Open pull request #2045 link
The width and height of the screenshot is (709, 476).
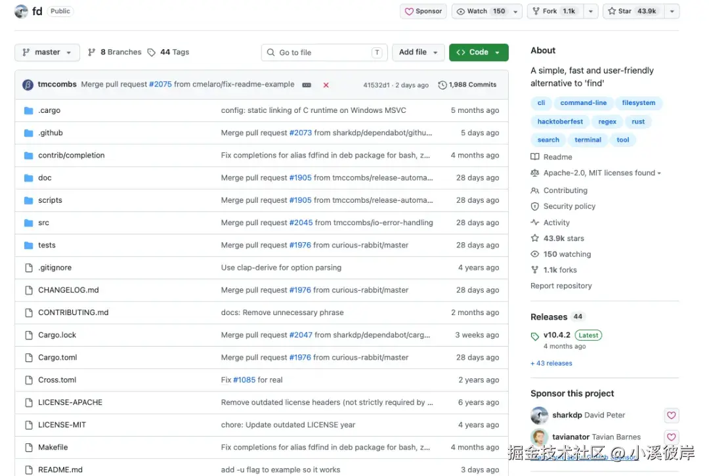(301, 223)
